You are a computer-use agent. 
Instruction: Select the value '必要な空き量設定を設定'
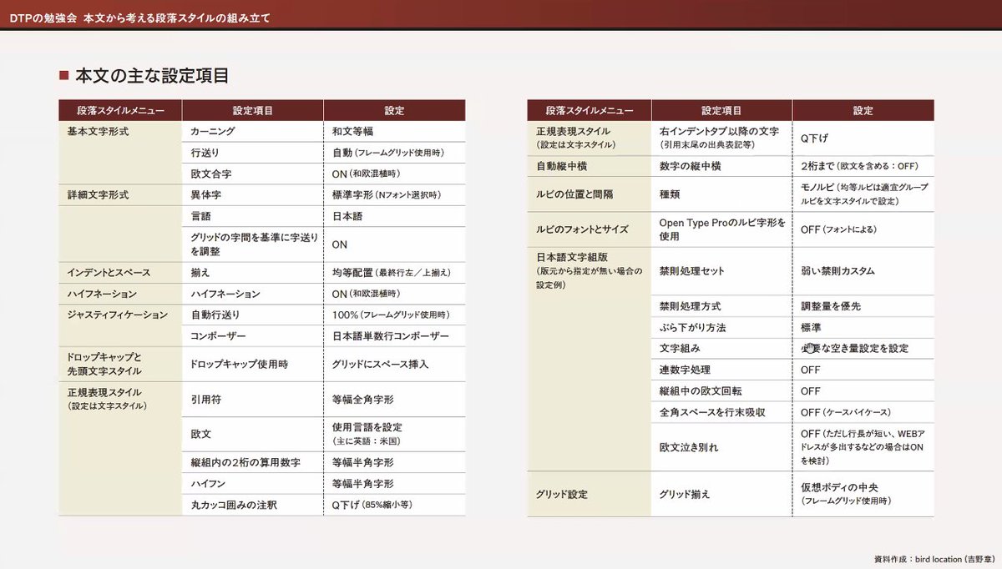click(854, 349)
